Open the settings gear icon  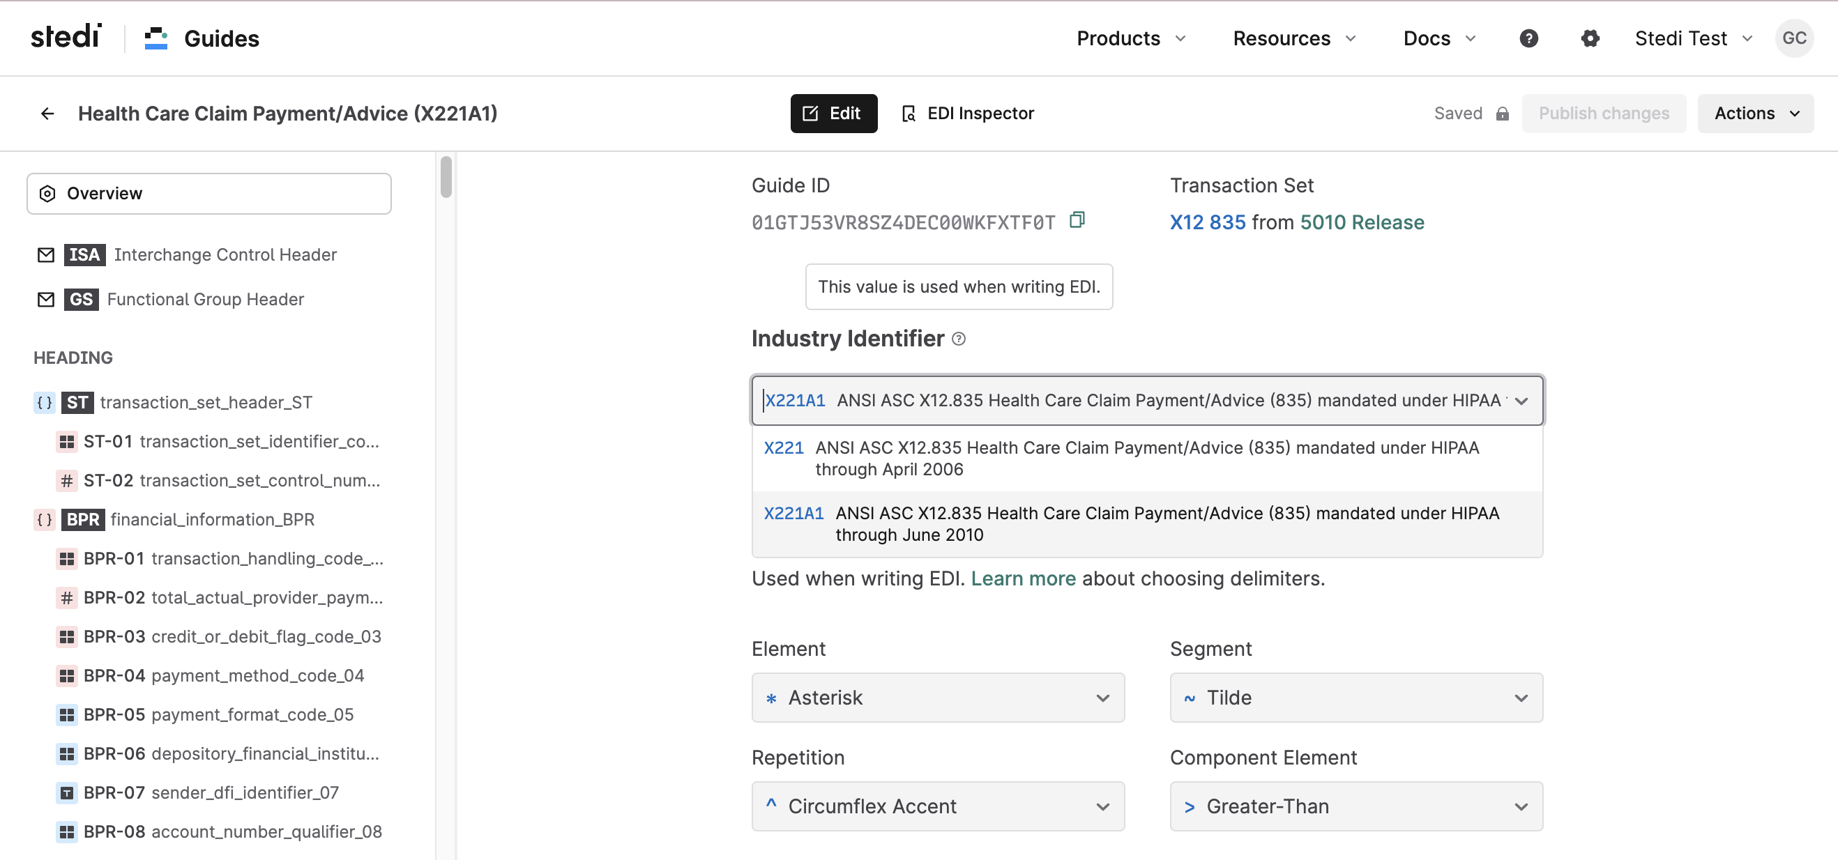(x=1590, y=38)
